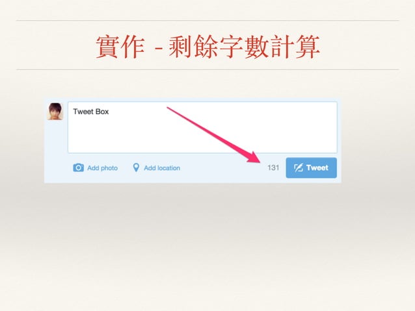Image resolution: width=415 pixels, height=311 pixels.
Task: Click the 'Tweet Box' text in textarea
Action: coord(91,112)
